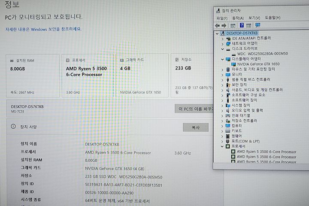Image resolution: width=309 pixels, height=206 pixels.
Task: Click the MS-7C51 model text
Action: 18,112
